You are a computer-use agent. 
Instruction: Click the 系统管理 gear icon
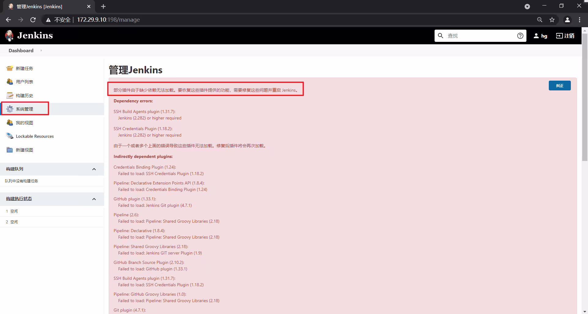click(x=10, y=109)
